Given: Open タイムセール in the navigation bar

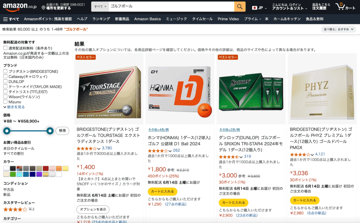Looking at the screenshot, I should click(x=202, y=19).
